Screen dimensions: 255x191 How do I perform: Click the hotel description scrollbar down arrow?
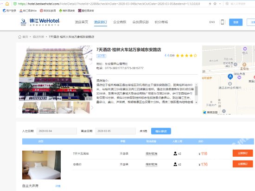[196, 102]
